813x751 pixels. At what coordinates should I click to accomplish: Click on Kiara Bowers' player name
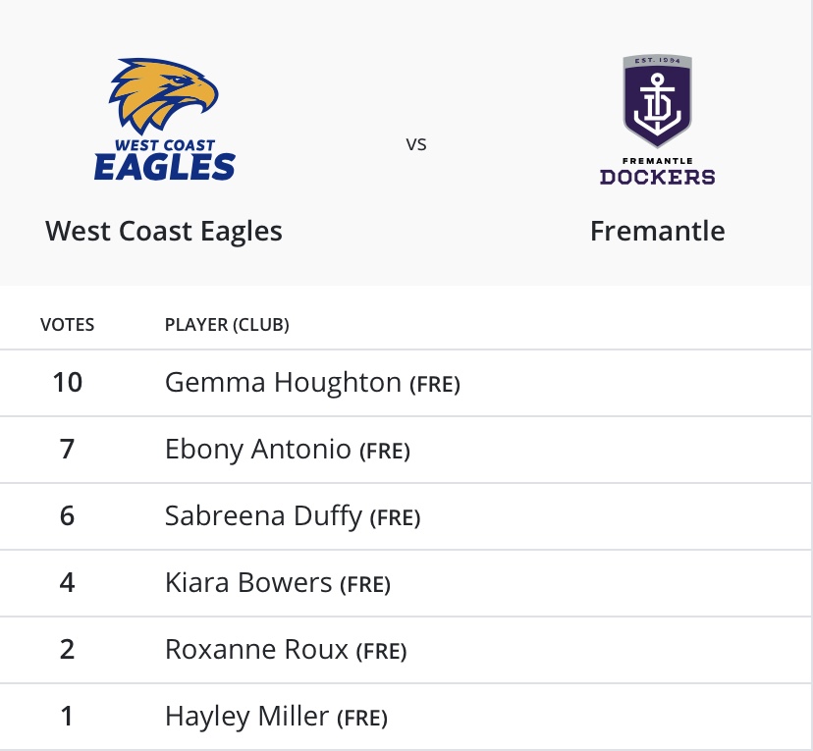pos(248,583)
